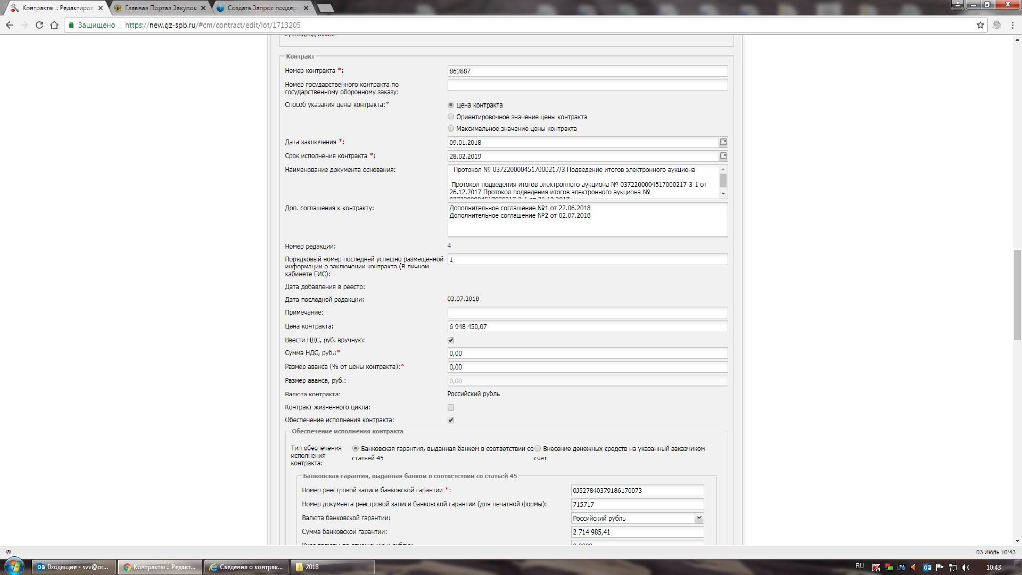This screenshot has height=575, width=1022.
Task: Click the Номер контракта input field
Action: click(x=587, y=71)
